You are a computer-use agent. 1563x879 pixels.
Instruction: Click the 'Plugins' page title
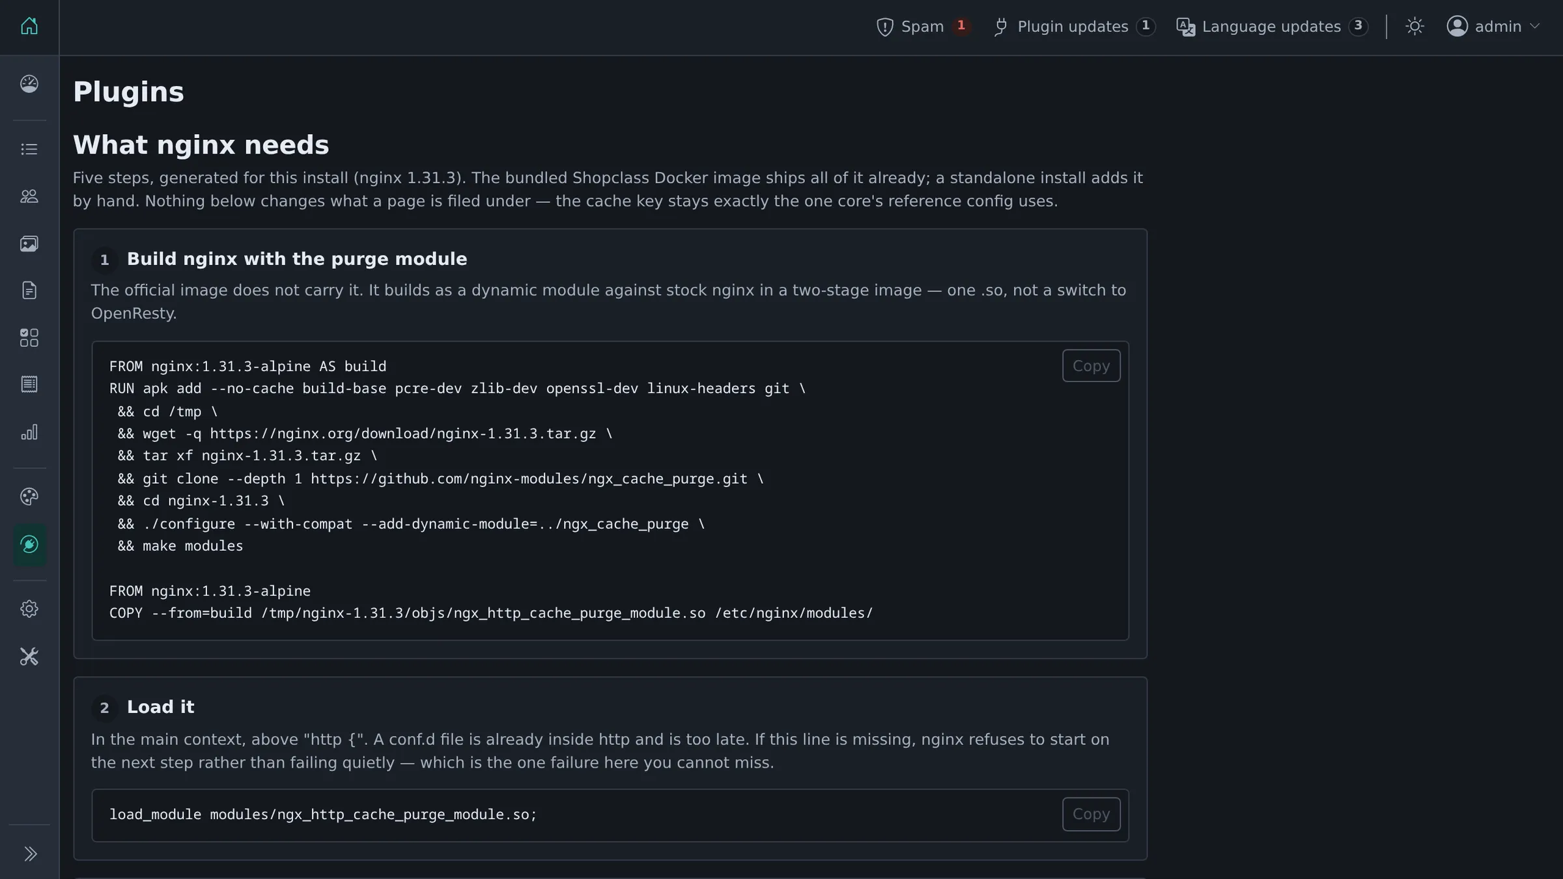click(x=128, y=92)
